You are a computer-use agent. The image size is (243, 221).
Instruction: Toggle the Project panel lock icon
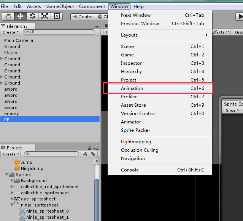[89, 148]
